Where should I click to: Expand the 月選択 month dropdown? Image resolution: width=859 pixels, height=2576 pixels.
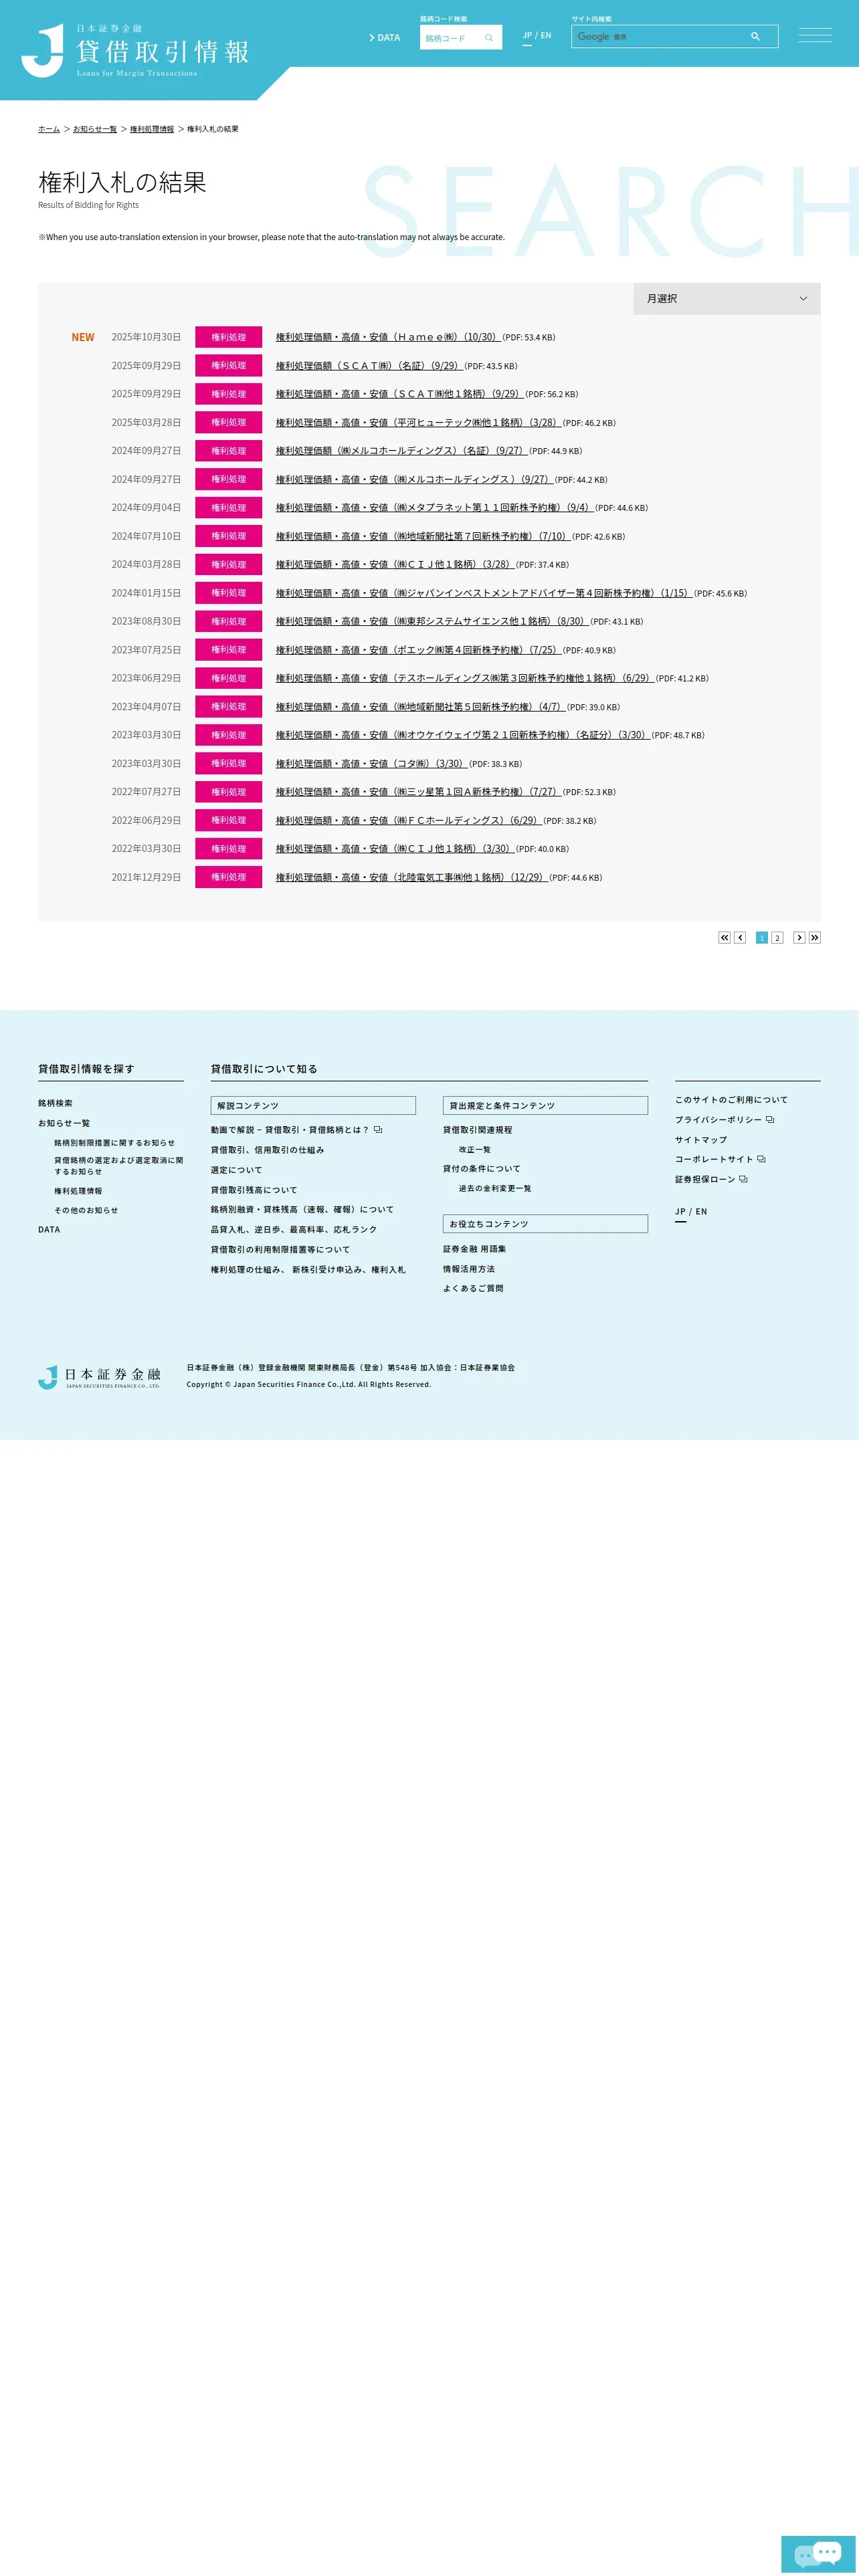point(727,299)
